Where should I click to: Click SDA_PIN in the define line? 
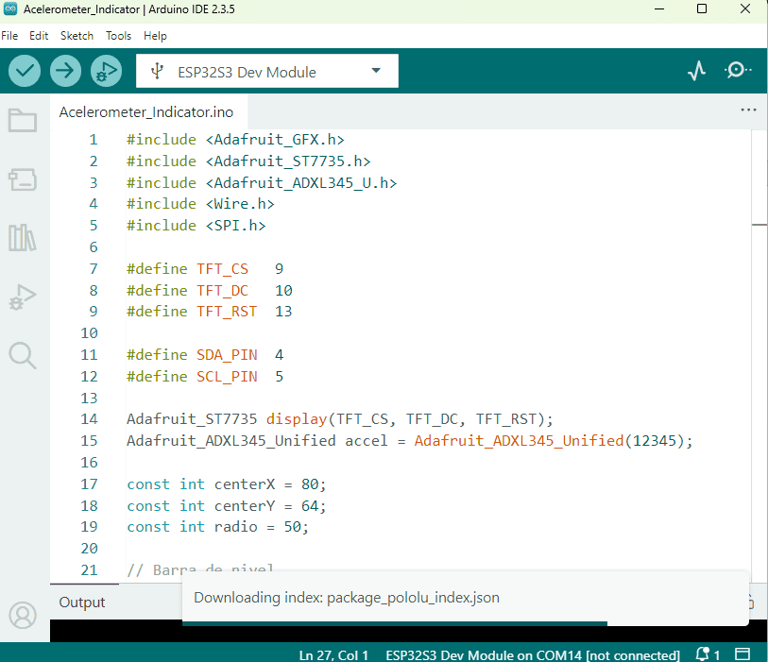pos(227,354)
